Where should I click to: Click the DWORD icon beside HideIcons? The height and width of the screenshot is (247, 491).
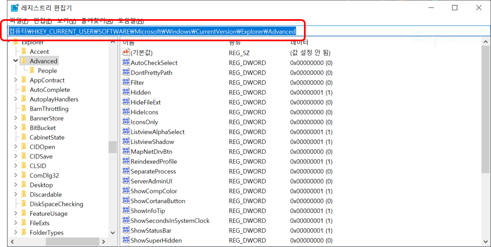click(126, 112)
